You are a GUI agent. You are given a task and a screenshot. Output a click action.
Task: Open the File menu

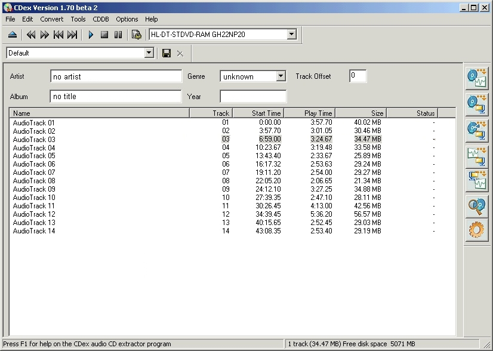point(10,19)
